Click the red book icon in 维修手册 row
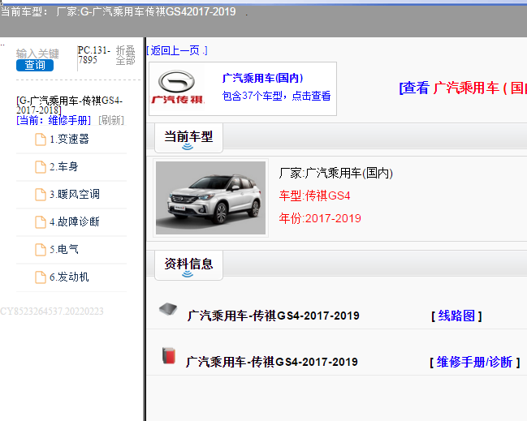The height and width of the screenshot is (421, 527). pos(169,355)
